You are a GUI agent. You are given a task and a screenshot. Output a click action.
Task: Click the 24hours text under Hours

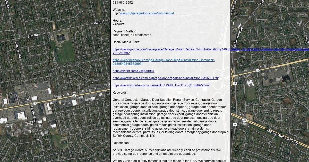pos(118,24)
